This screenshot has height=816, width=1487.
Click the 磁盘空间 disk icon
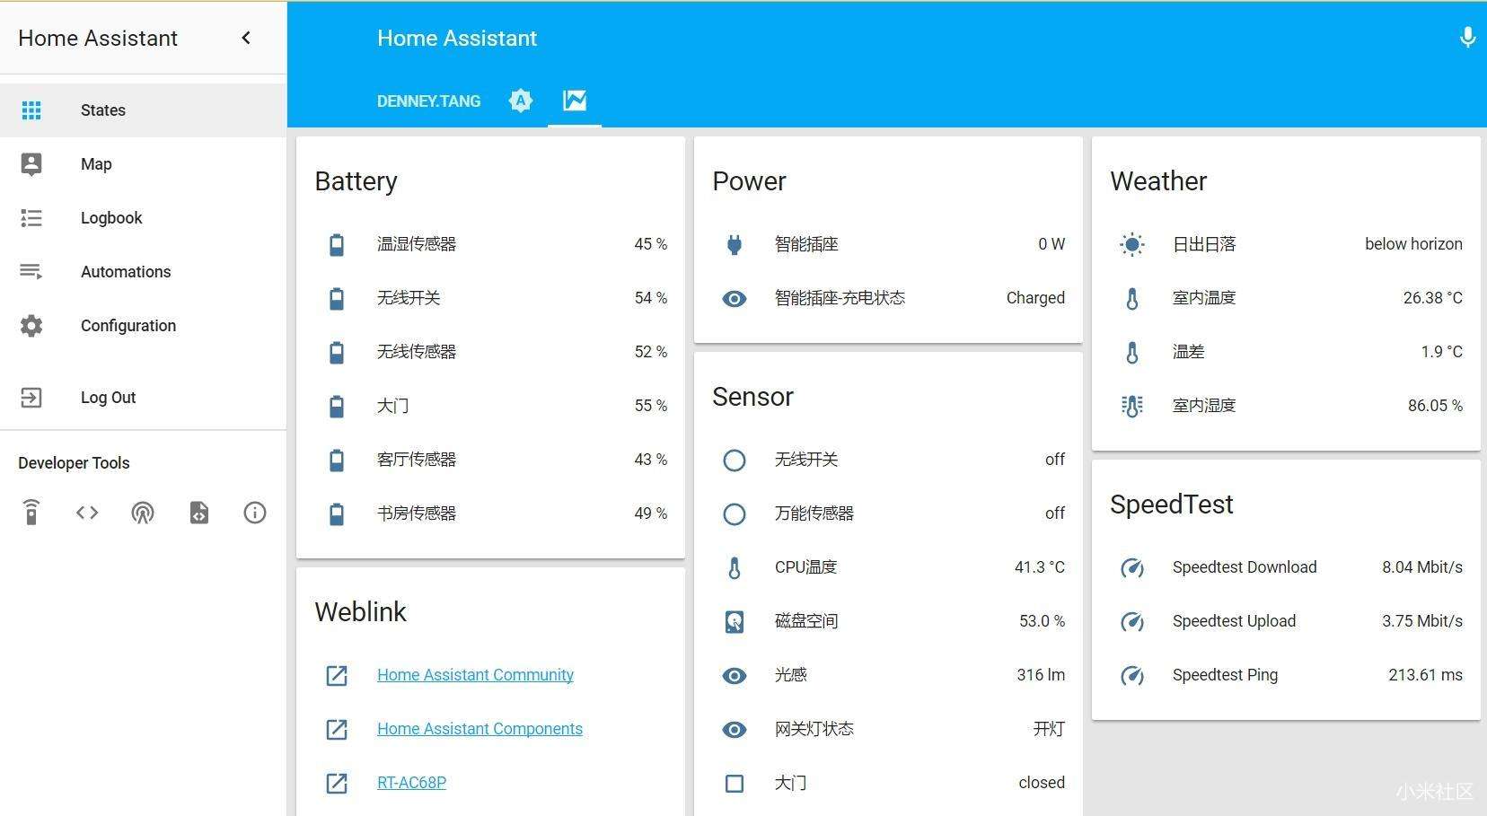[735, 621]
